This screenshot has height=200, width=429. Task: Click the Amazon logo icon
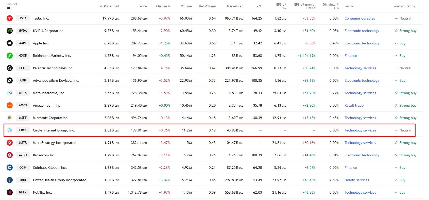pos(10,105)
